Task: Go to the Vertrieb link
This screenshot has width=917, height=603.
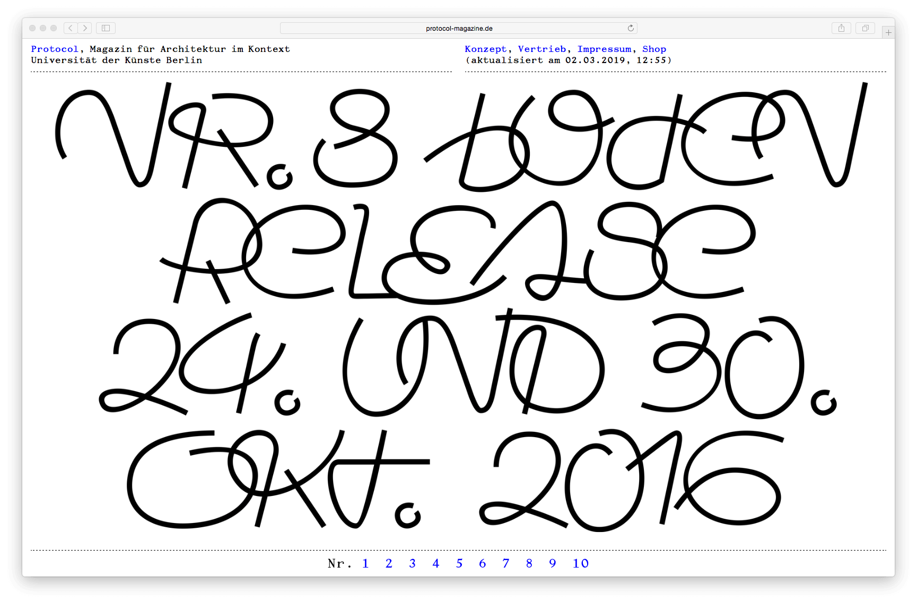Action: (x=542, y=49)
